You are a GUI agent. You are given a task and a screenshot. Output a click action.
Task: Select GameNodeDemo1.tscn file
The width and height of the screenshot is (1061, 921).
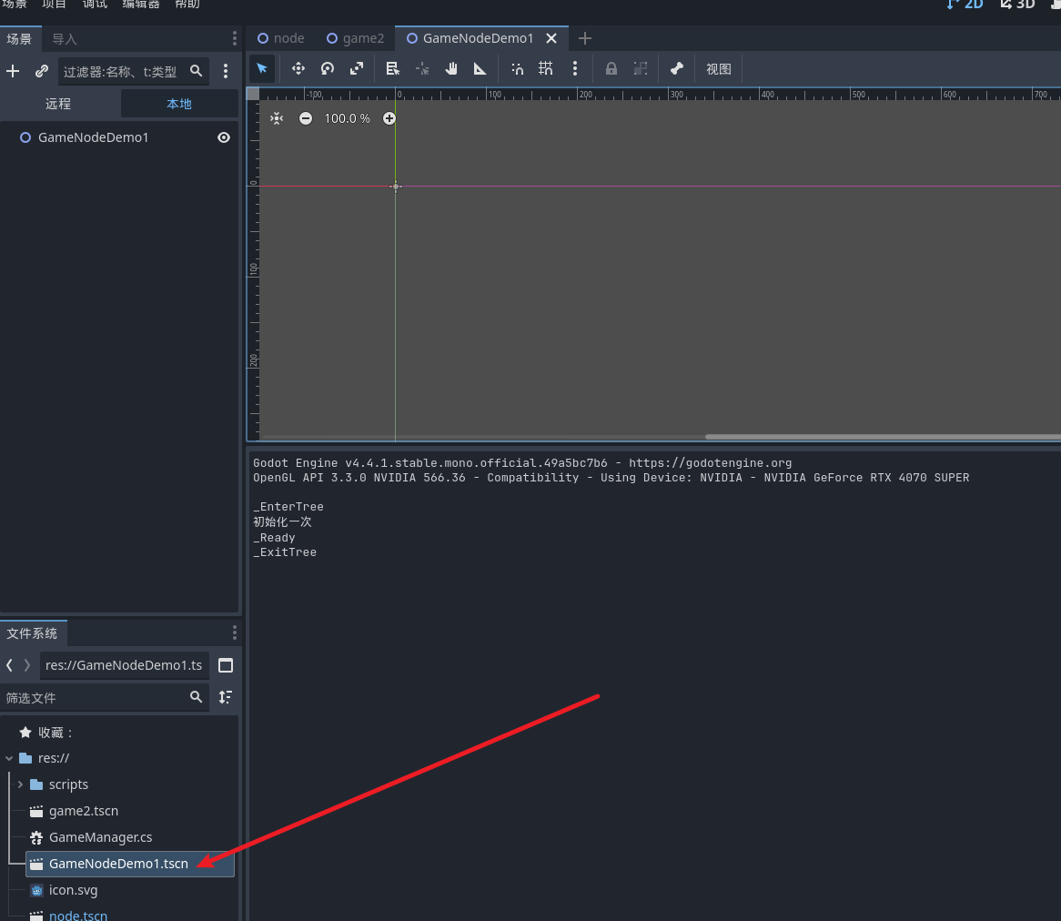(130, 864)
